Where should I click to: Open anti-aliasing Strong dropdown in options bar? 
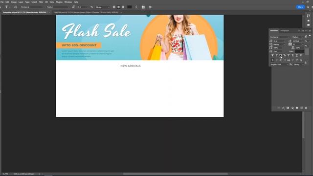(103, 7)
